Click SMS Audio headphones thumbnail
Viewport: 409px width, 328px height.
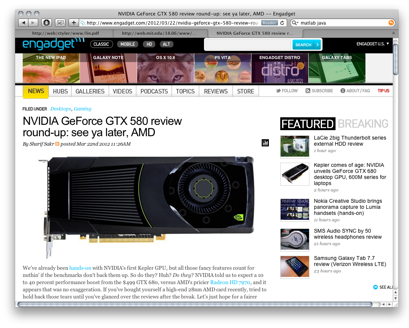click(x=295, y=240)
